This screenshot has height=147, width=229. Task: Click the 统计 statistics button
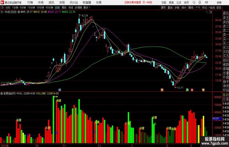point(184,8)
